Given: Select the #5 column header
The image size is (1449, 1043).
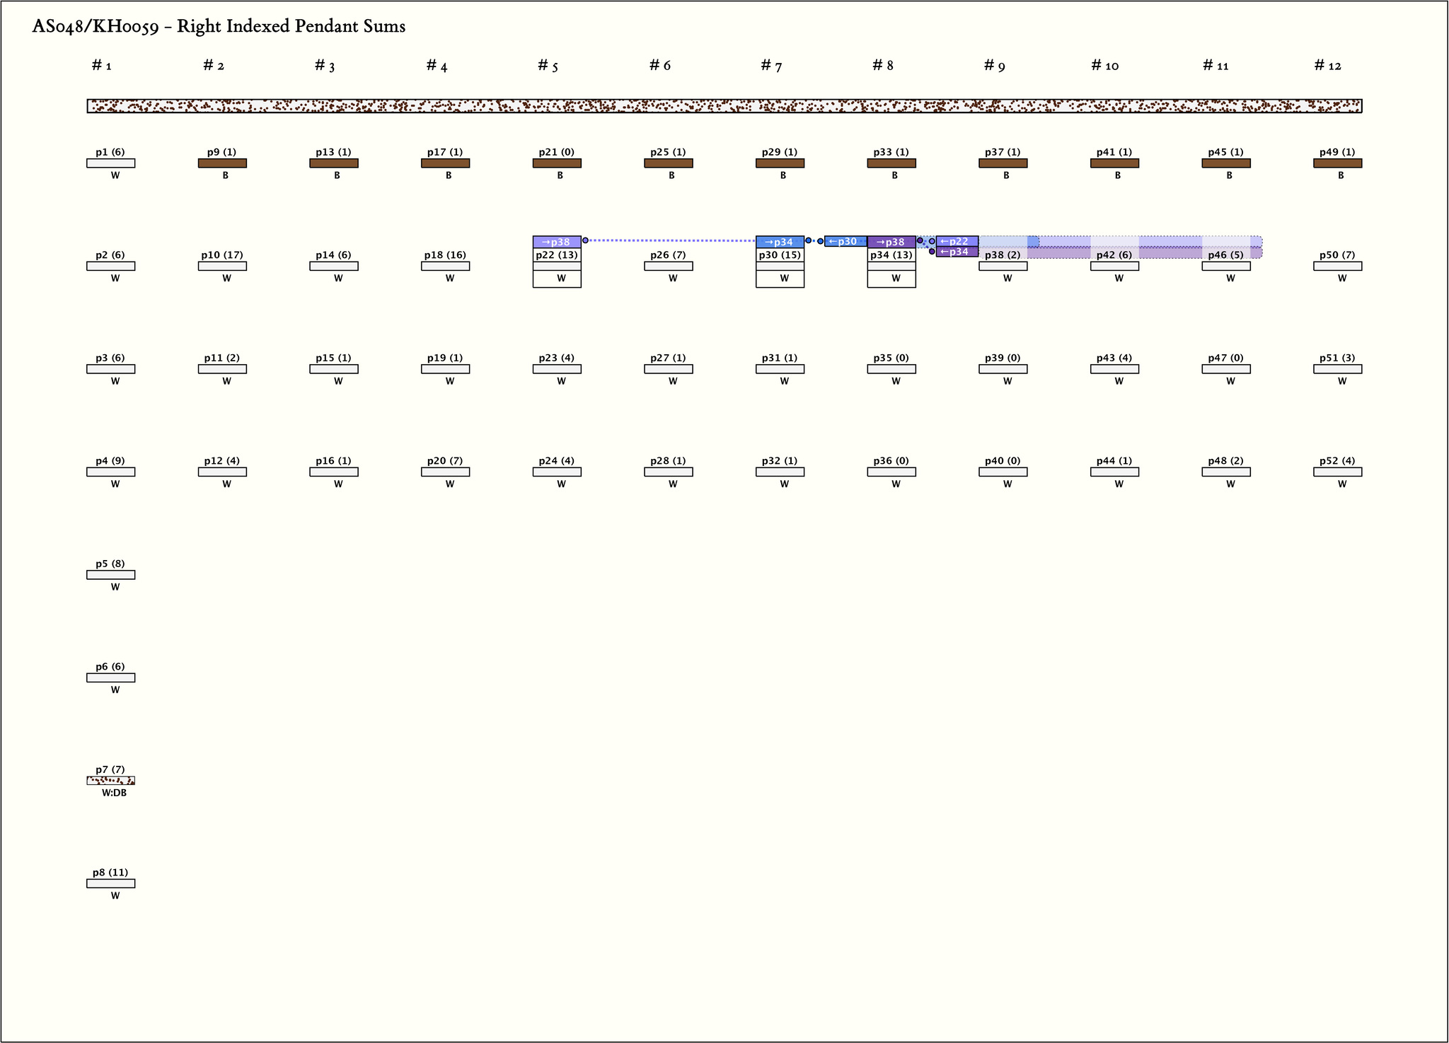Looking at the screenshot, I should pyautogui.click(x=548, y=66).
